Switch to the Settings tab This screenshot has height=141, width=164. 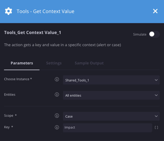(x=54, y=63)
